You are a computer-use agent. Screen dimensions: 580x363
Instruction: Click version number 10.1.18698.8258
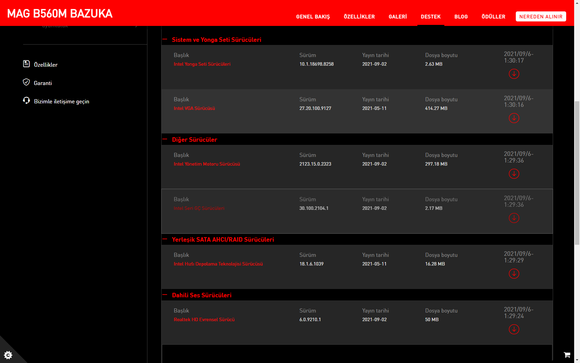317,64
